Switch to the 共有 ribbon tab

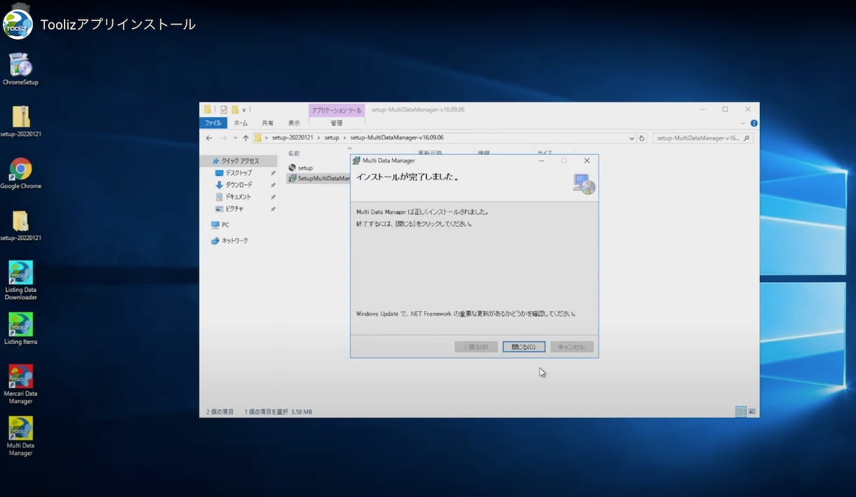click(267, 123)
